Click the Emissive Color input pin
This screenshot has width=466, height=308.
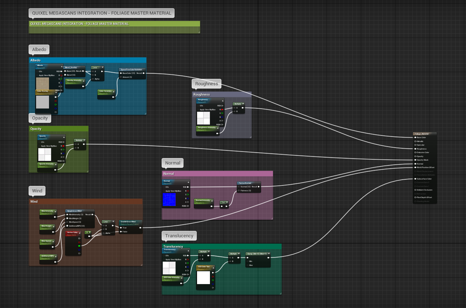point(415,152)
